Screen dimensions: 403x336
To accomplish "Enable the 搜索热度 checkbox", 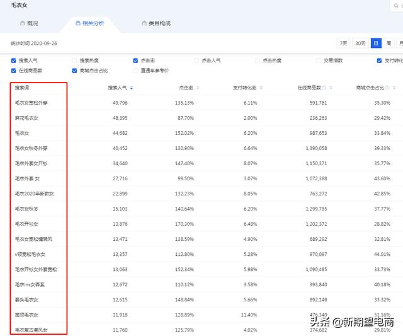I will click(74, 61).
